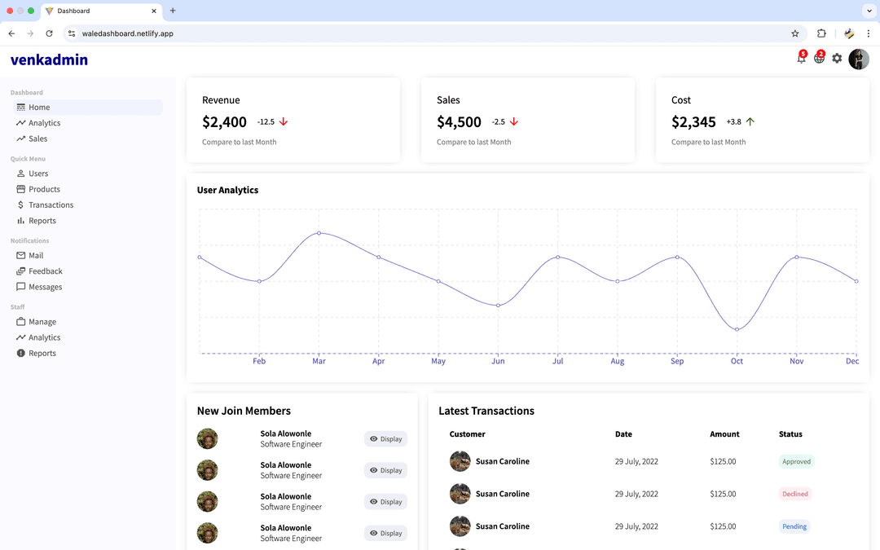The width and height of the screenshot is (880, 550).
Task: Click Display button for fourth member
Action: (385, 533)
